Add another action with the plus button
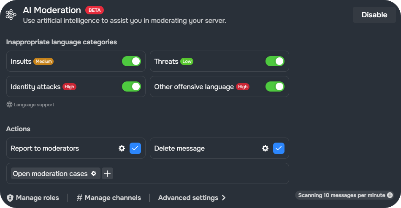 click(107, 173)
